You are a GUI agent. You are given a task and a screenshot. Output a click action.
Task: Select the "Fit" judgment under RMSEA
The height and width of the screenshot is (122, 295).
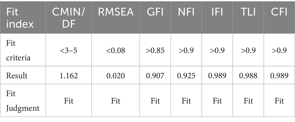[x=116, y=101]
